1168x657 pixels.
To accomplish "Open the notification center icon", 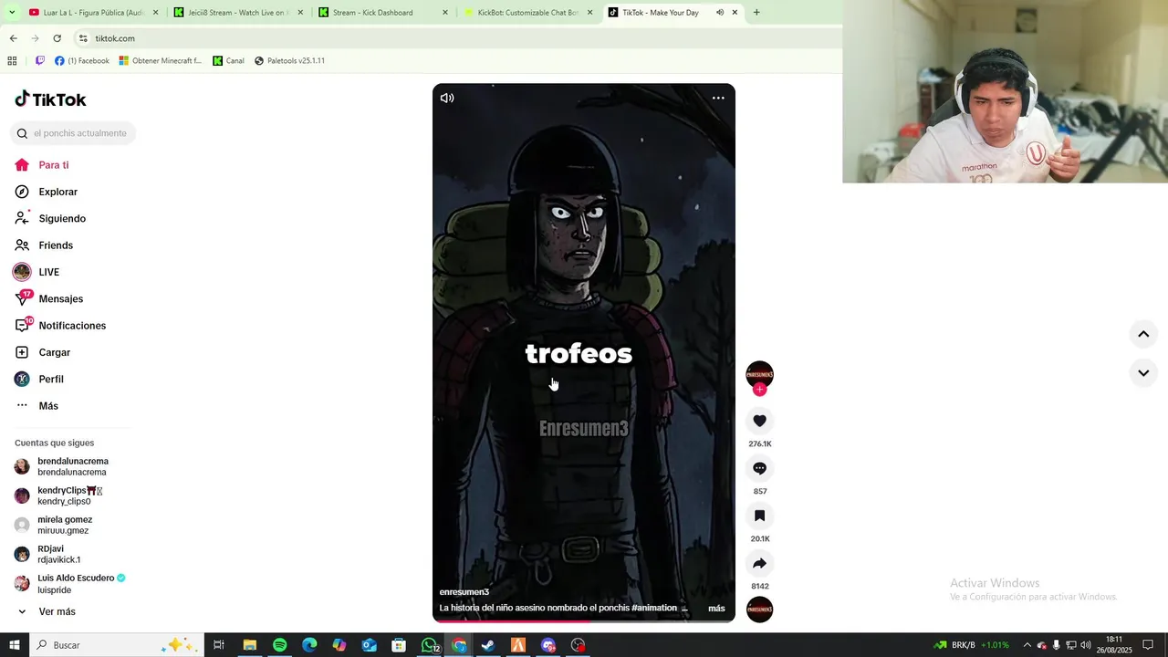I will coord(1148,645).
